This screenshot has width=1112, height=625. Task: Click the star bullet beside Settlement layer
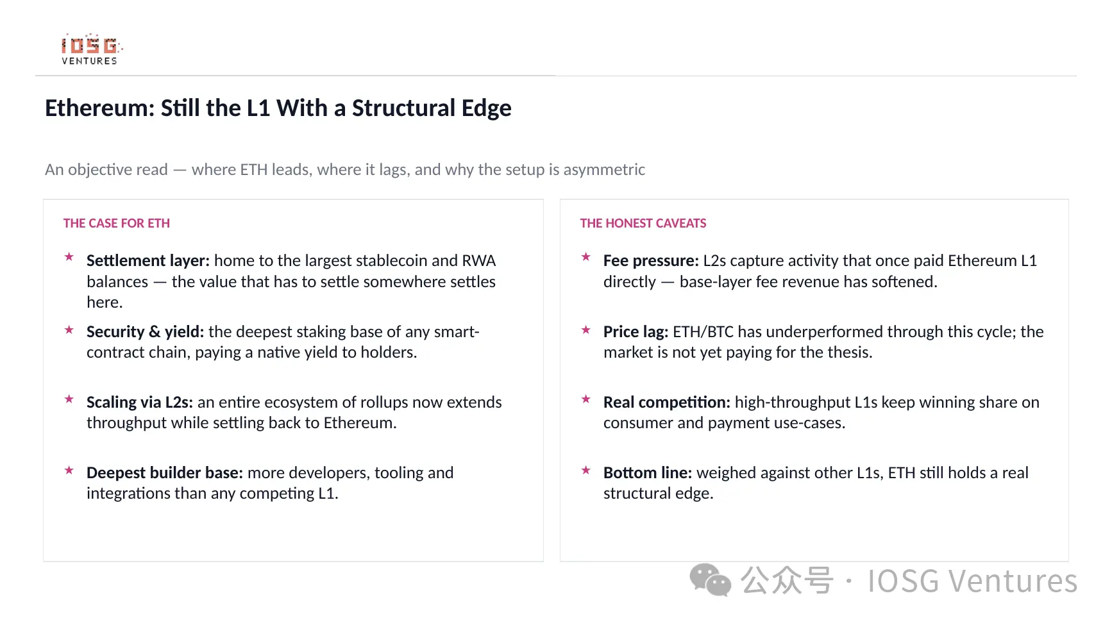[x=69, y=257]
